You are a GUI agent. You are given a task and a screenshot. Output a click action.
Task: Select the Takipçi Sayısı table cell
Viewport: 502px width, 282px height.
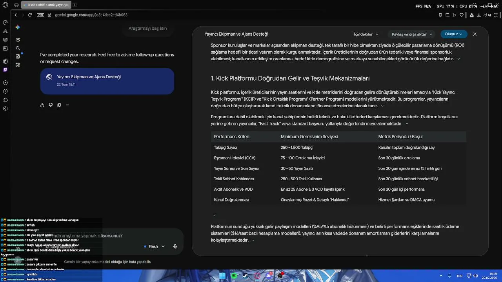(x=226, y=148)
